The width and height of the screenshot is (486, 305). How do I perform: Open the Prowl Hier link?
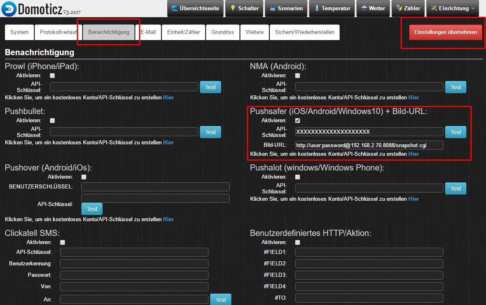[x=168, y=97]
